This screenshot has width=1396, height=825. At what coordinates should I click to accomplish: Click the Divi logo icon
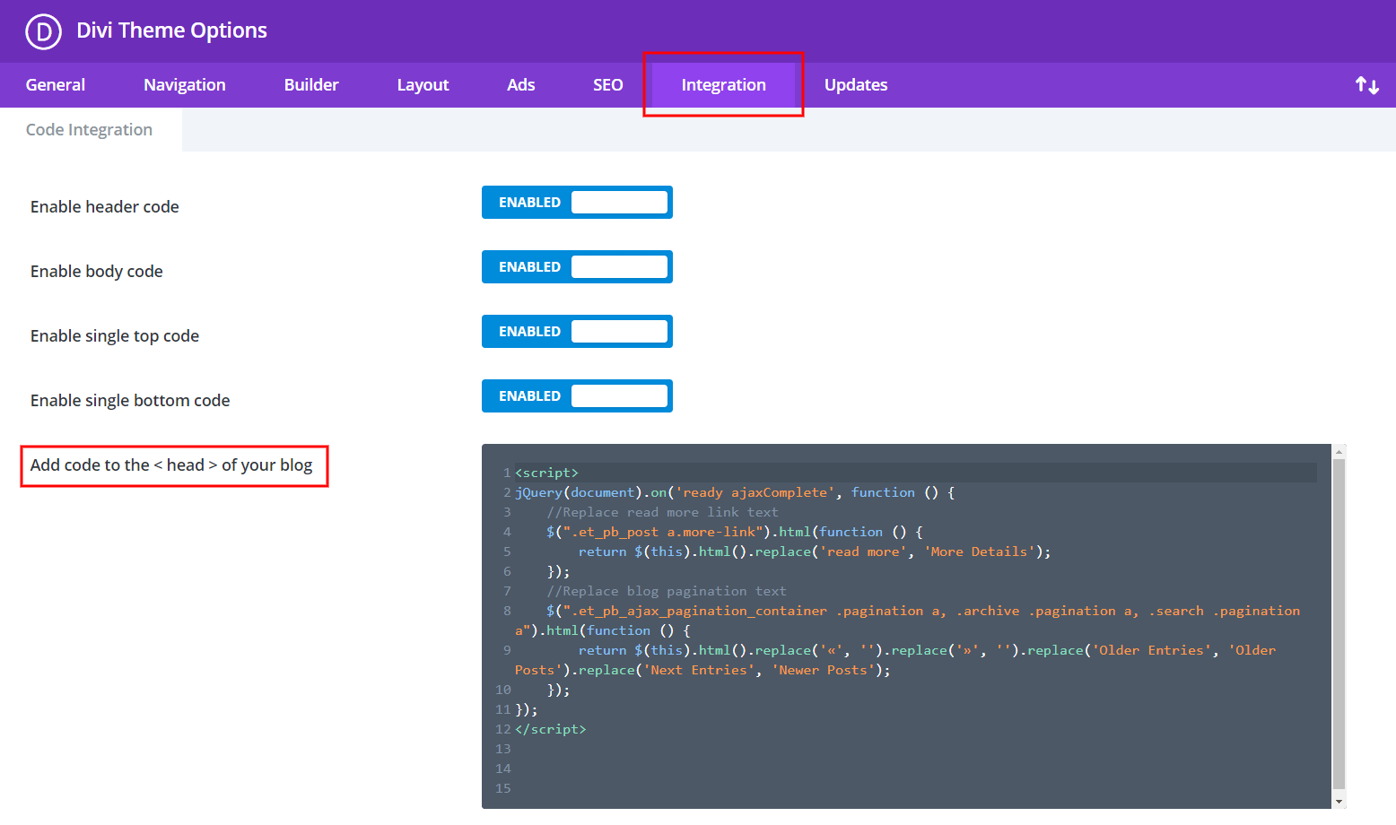click(43, 31)
